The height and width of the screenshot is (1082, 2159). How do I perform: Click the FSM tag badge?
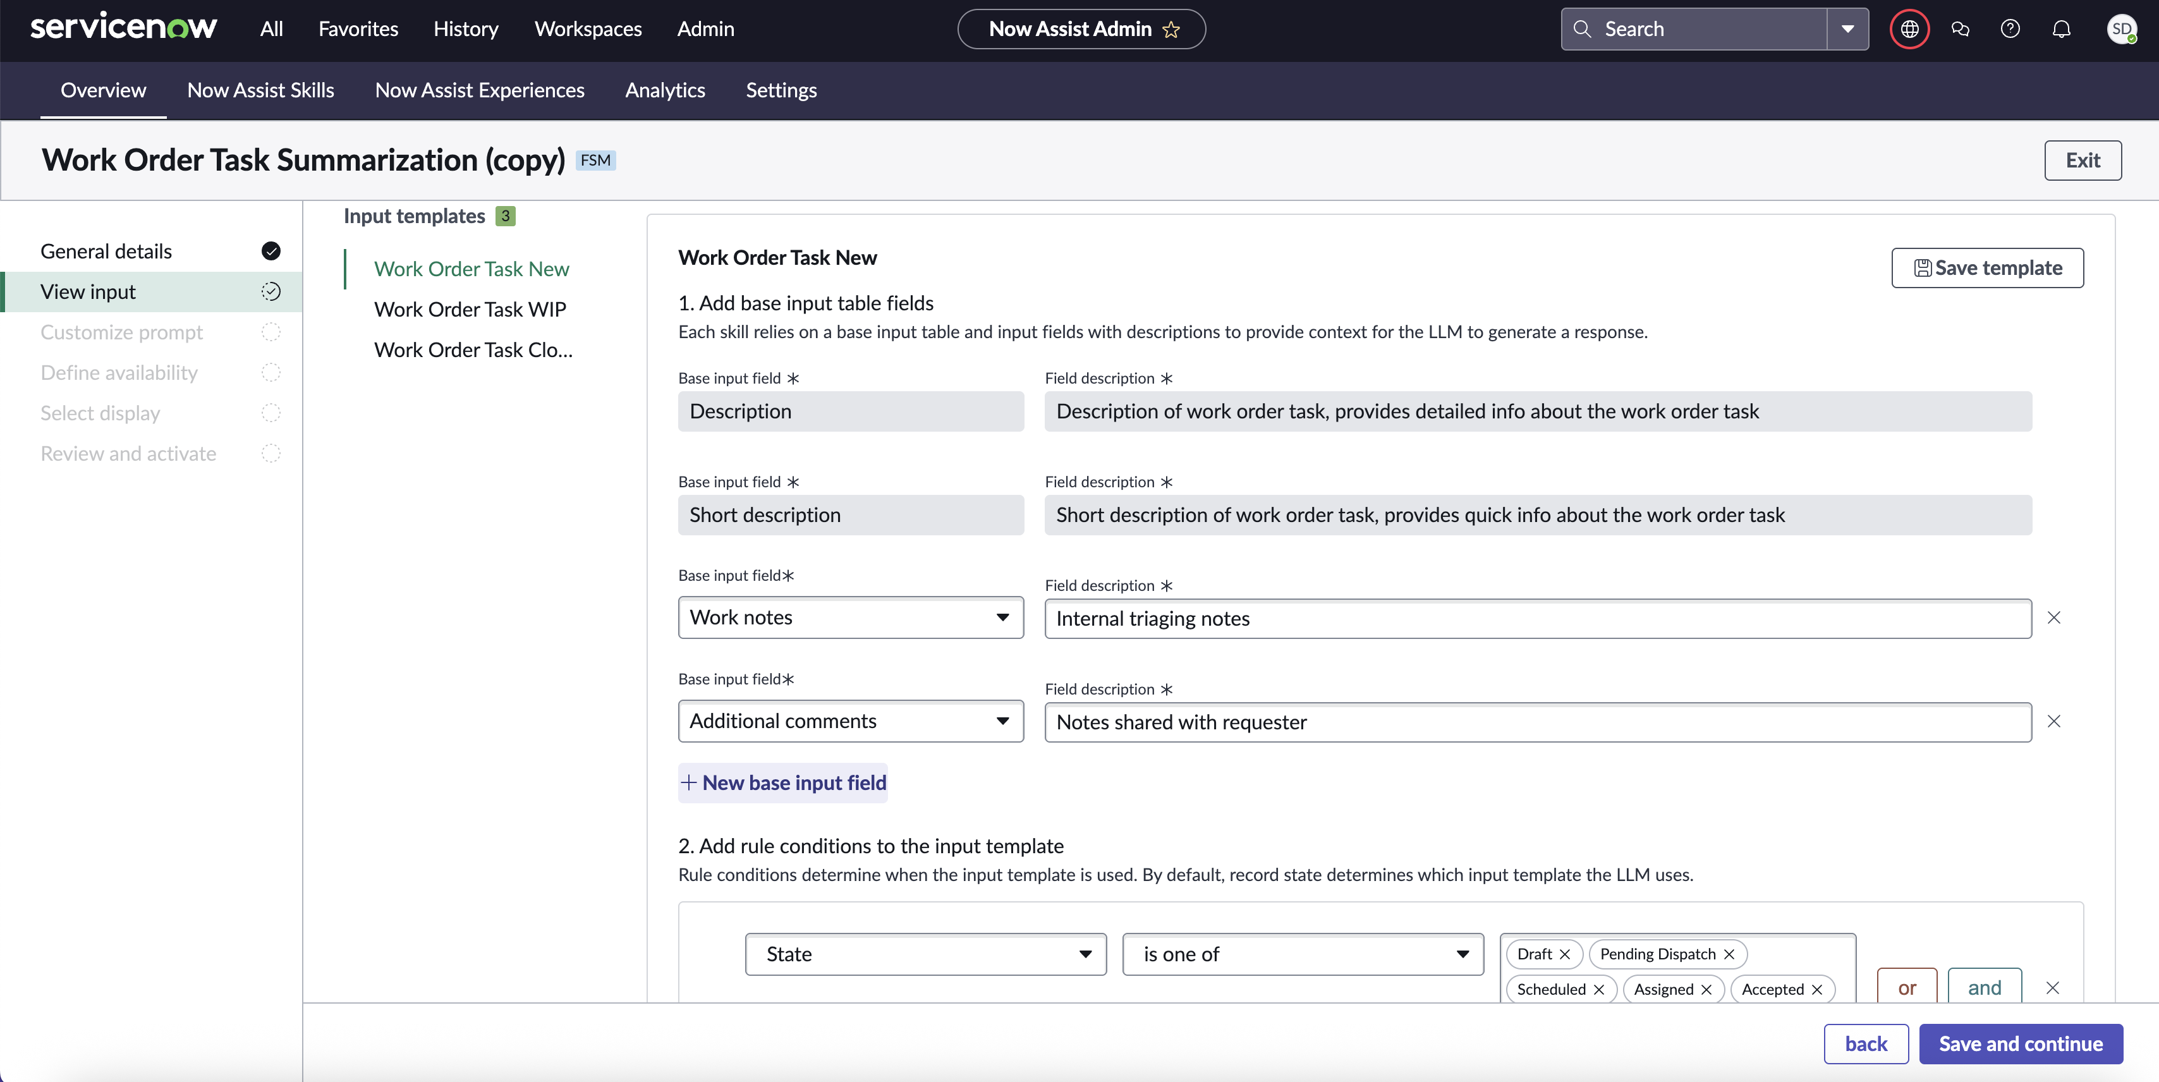click(x=595, y=160)
